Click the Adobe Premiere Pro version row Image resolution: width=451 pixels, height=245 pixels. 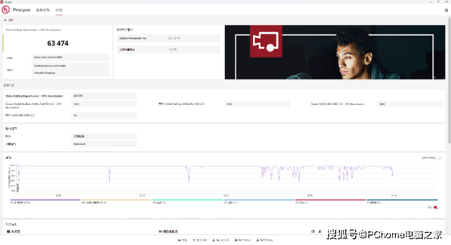168,38
